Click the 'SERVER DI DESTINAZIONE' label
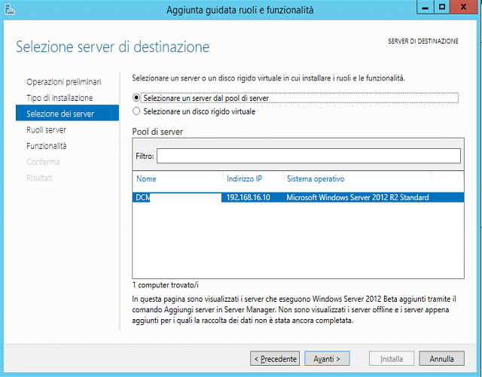This screenshot has width=482, height=377. point(423,41)
